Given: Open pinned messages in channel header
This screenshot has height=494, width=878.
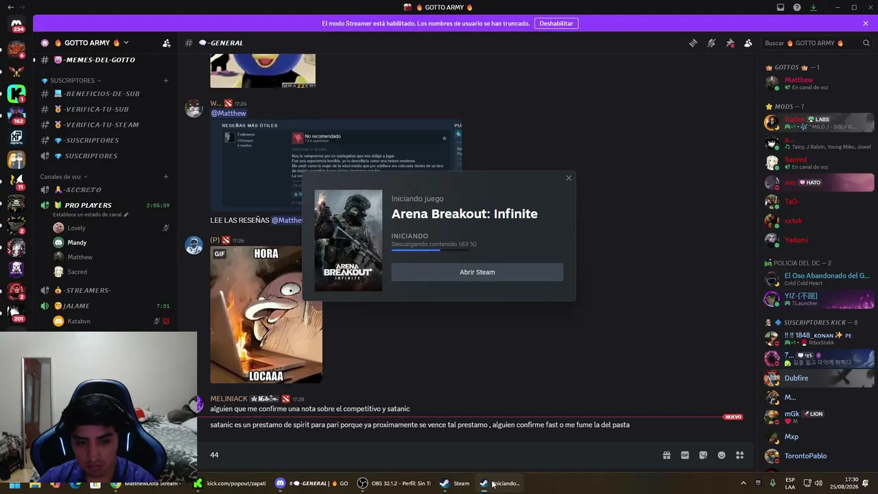Looking at the screenshot, I should click(x=730, y=43).
